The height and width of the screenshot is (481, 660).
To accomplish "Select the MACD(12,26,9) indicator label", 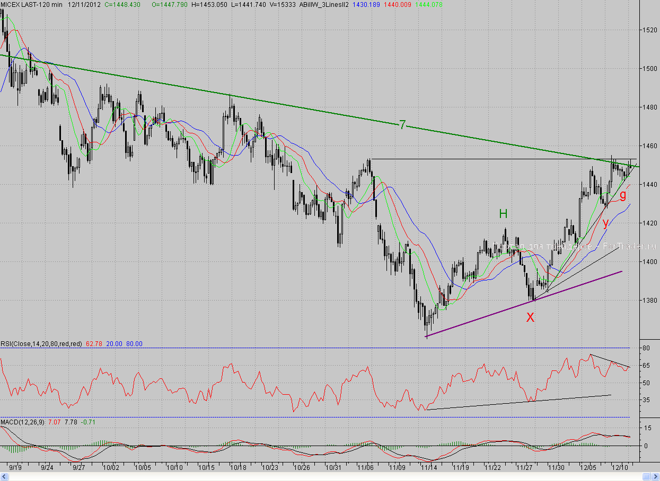I will tap(23, 422).
